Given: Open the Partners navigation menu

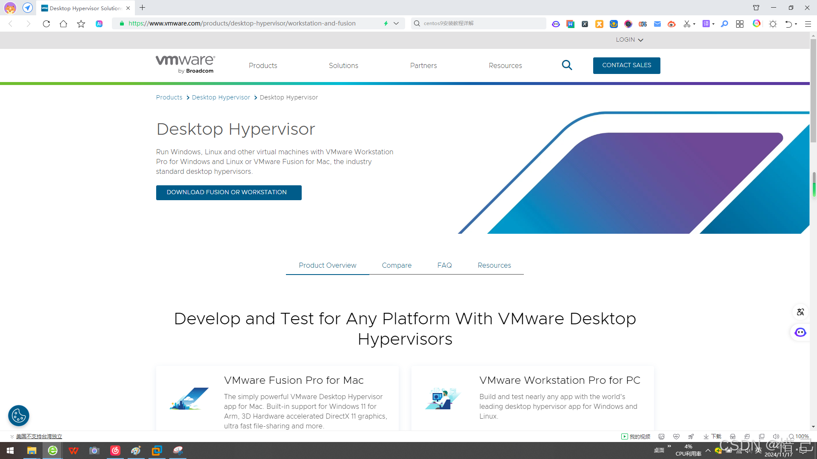Looking at the screenshot, I should click(x=423, y=65).
